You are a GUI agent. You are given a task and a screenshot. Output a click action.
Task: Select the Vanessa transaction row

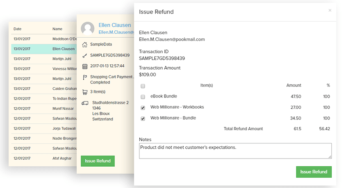point(44,69)
